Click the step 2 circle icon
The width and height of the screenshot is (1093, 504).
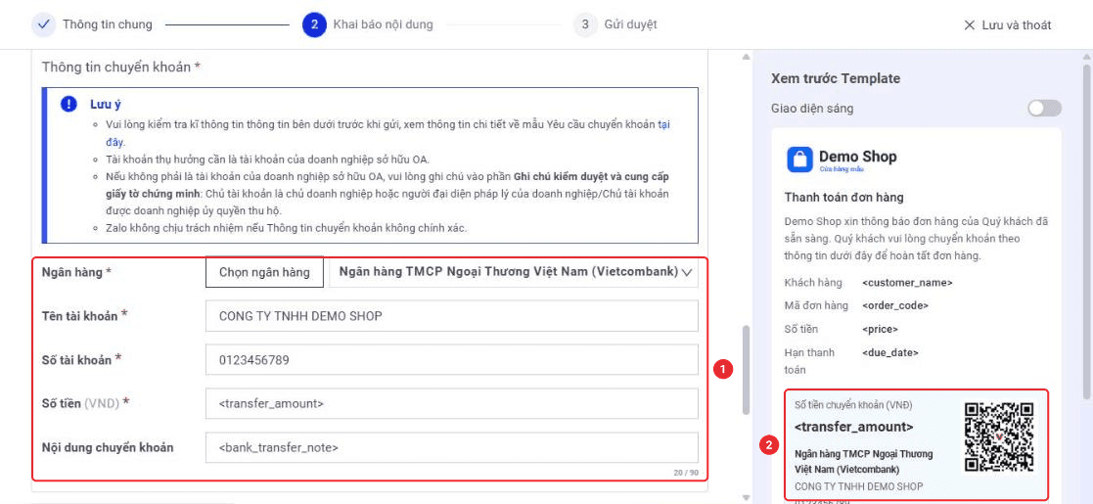point(314,24)
